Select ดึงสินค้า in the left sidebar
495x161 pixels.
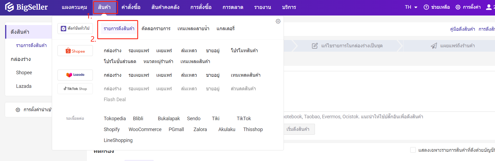coord(28,32)
